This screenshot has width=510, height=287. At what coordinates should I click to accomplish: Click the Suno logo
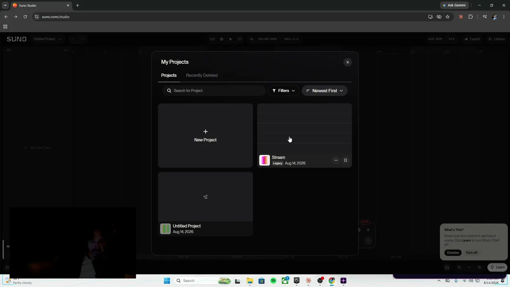tap(16, 39)
